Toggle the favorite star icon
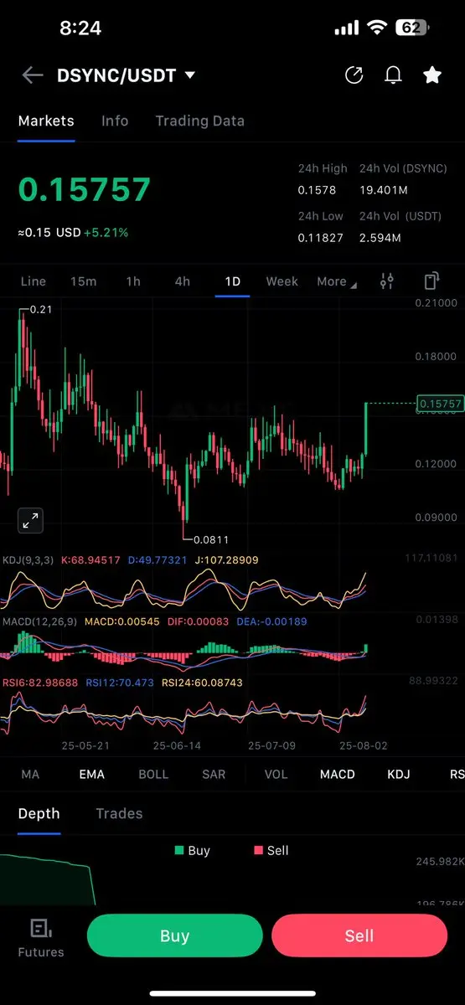The width and height of the screenshot is (465, 1005). (x=432, y=75)
